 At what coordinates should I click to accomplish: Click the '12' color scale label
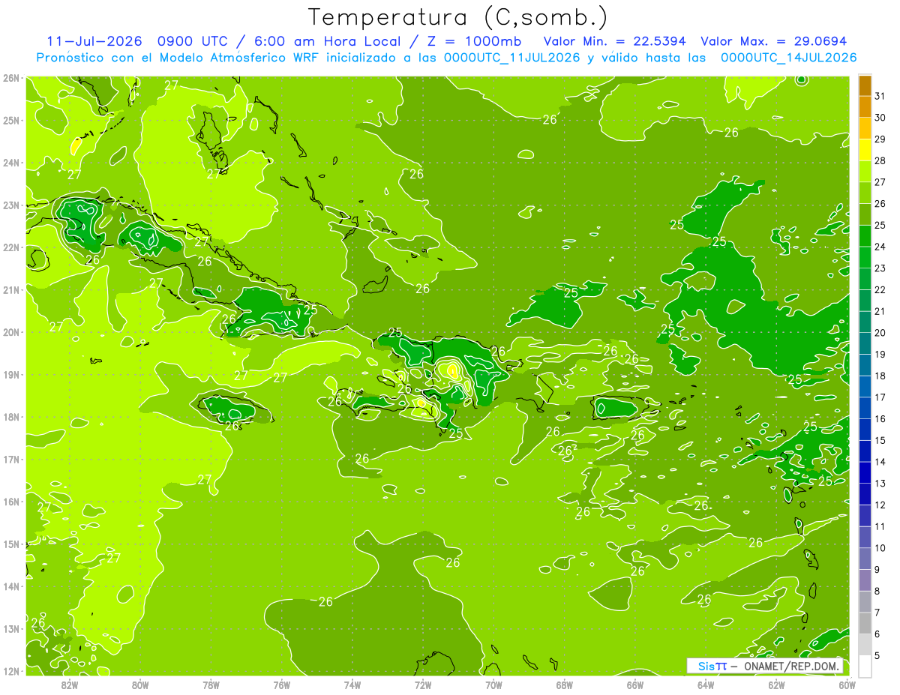click(880, 505)
